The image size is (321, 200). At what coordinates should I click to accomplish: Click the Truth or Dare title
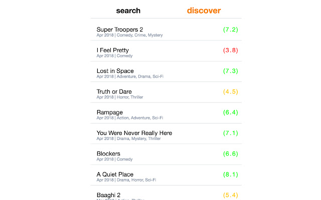point(114,91)
